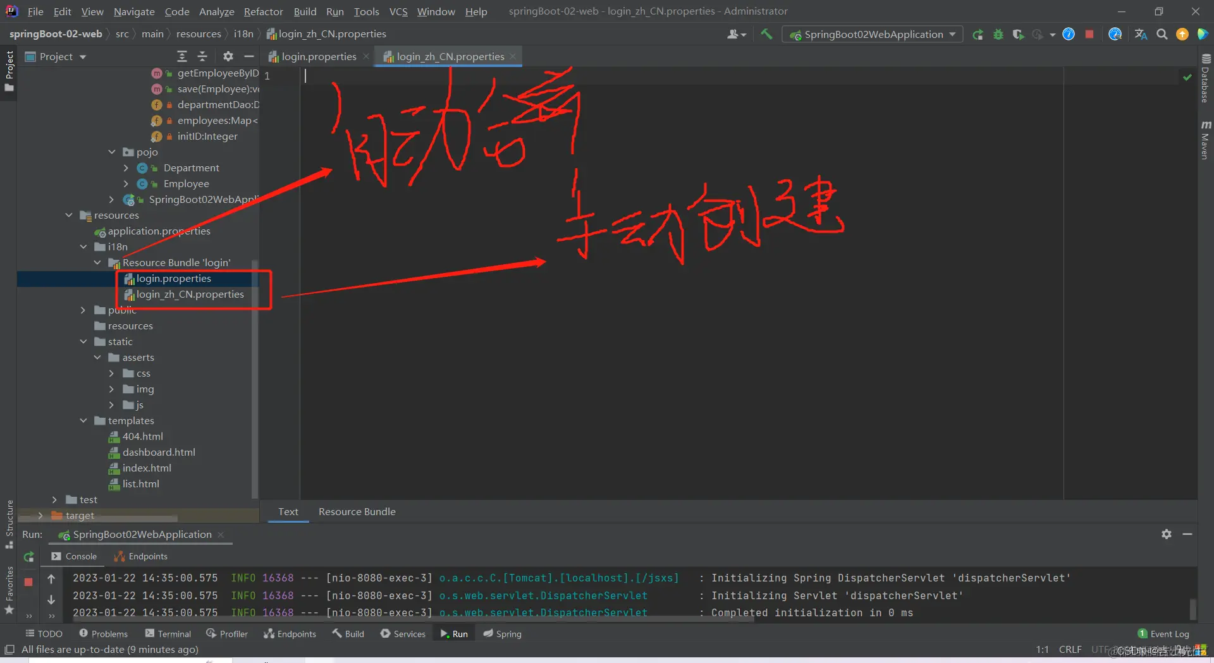Image resolution: width=1214 pixels, height=663 pixels.
Task: Minimize the Run tool window
Action: point(1187,534)
